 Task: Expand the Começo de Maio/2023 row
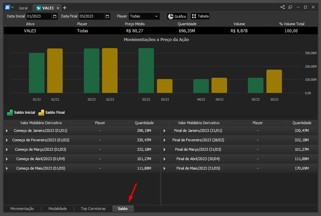coord(7,168)
